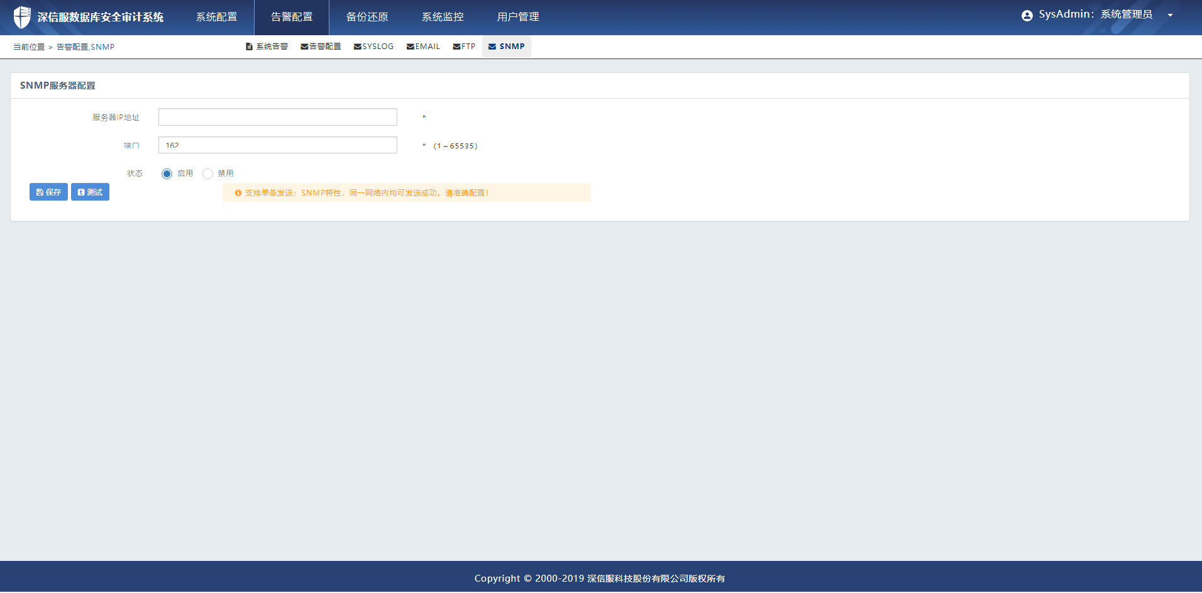1202x593 pixels.
Task: Click the 系统告警 document icon
Action: pos(249,47)
